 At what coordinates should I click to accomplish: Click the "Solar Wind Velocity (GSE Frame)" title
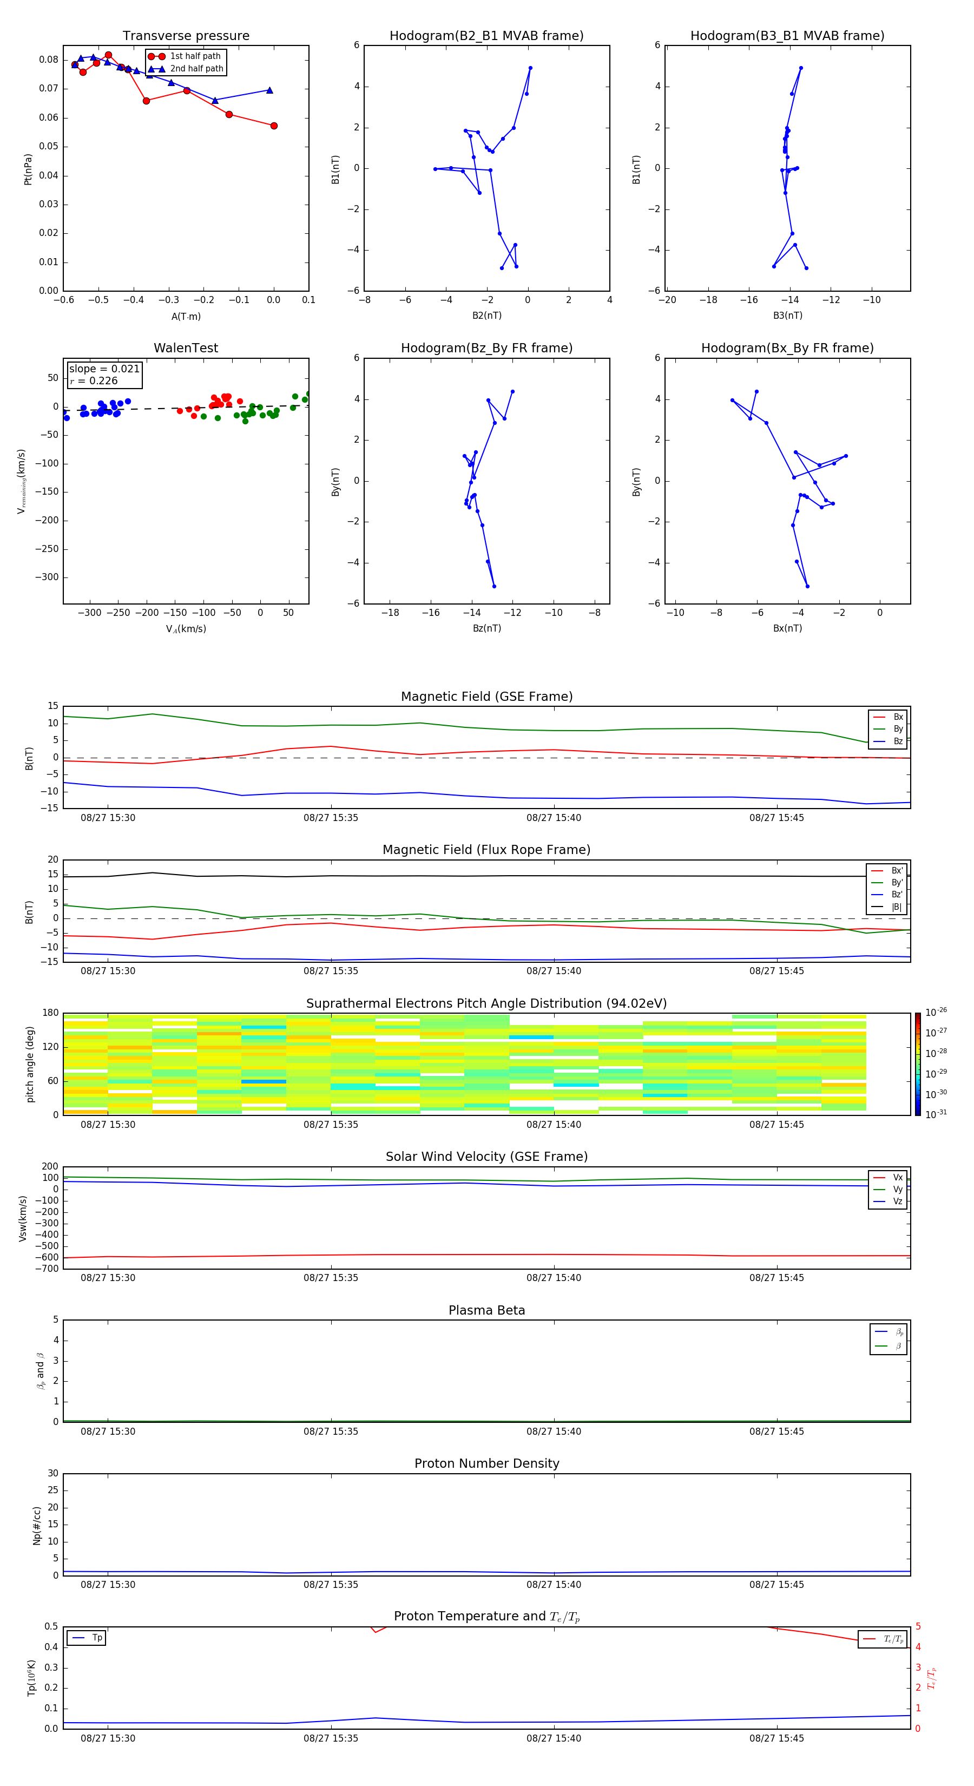pyautogui.click(x=486, y=1157)
